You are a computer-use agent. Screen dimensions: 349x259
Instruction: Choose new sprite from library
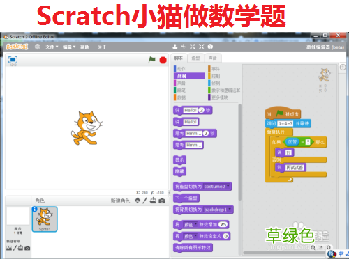(x=138, y=201)
